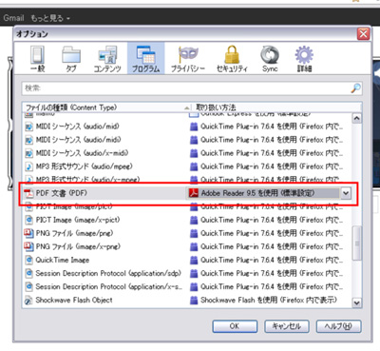The width and height of the screenshot is (380, 351).
Task: Open the セキュリティ (Security) pane
Action: point(232,59)
